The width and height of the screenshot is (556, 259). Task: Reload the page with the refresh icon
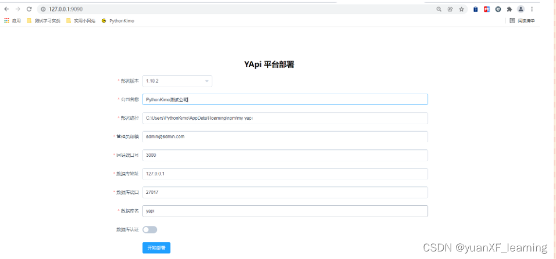(x=29, y=9)
